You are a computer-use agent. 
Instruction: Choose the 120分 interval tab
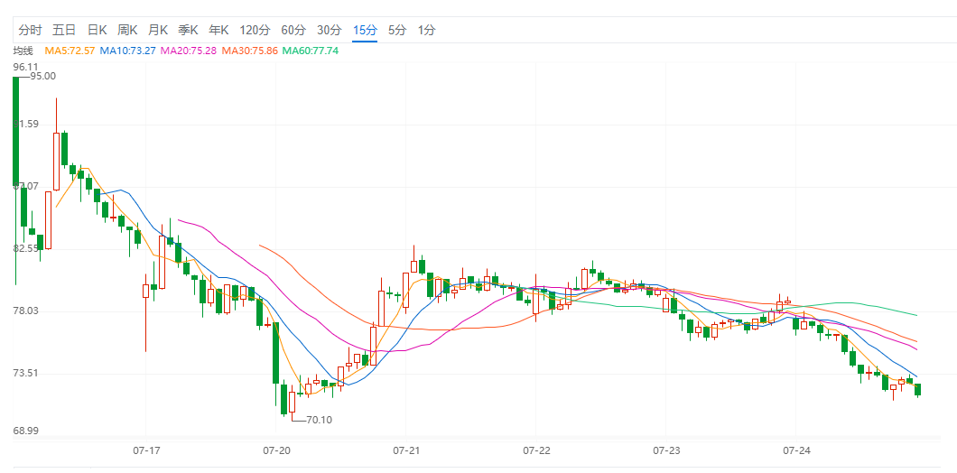pos(256,30)
